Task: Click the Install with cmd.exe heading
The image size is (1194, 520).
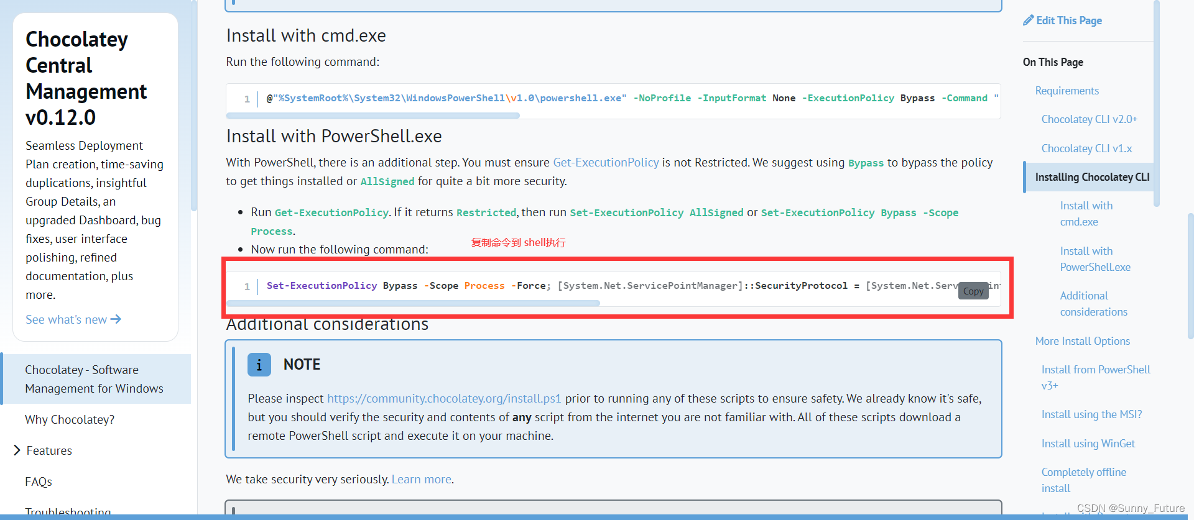Action: pyautogui.click(x=306, y=35)
